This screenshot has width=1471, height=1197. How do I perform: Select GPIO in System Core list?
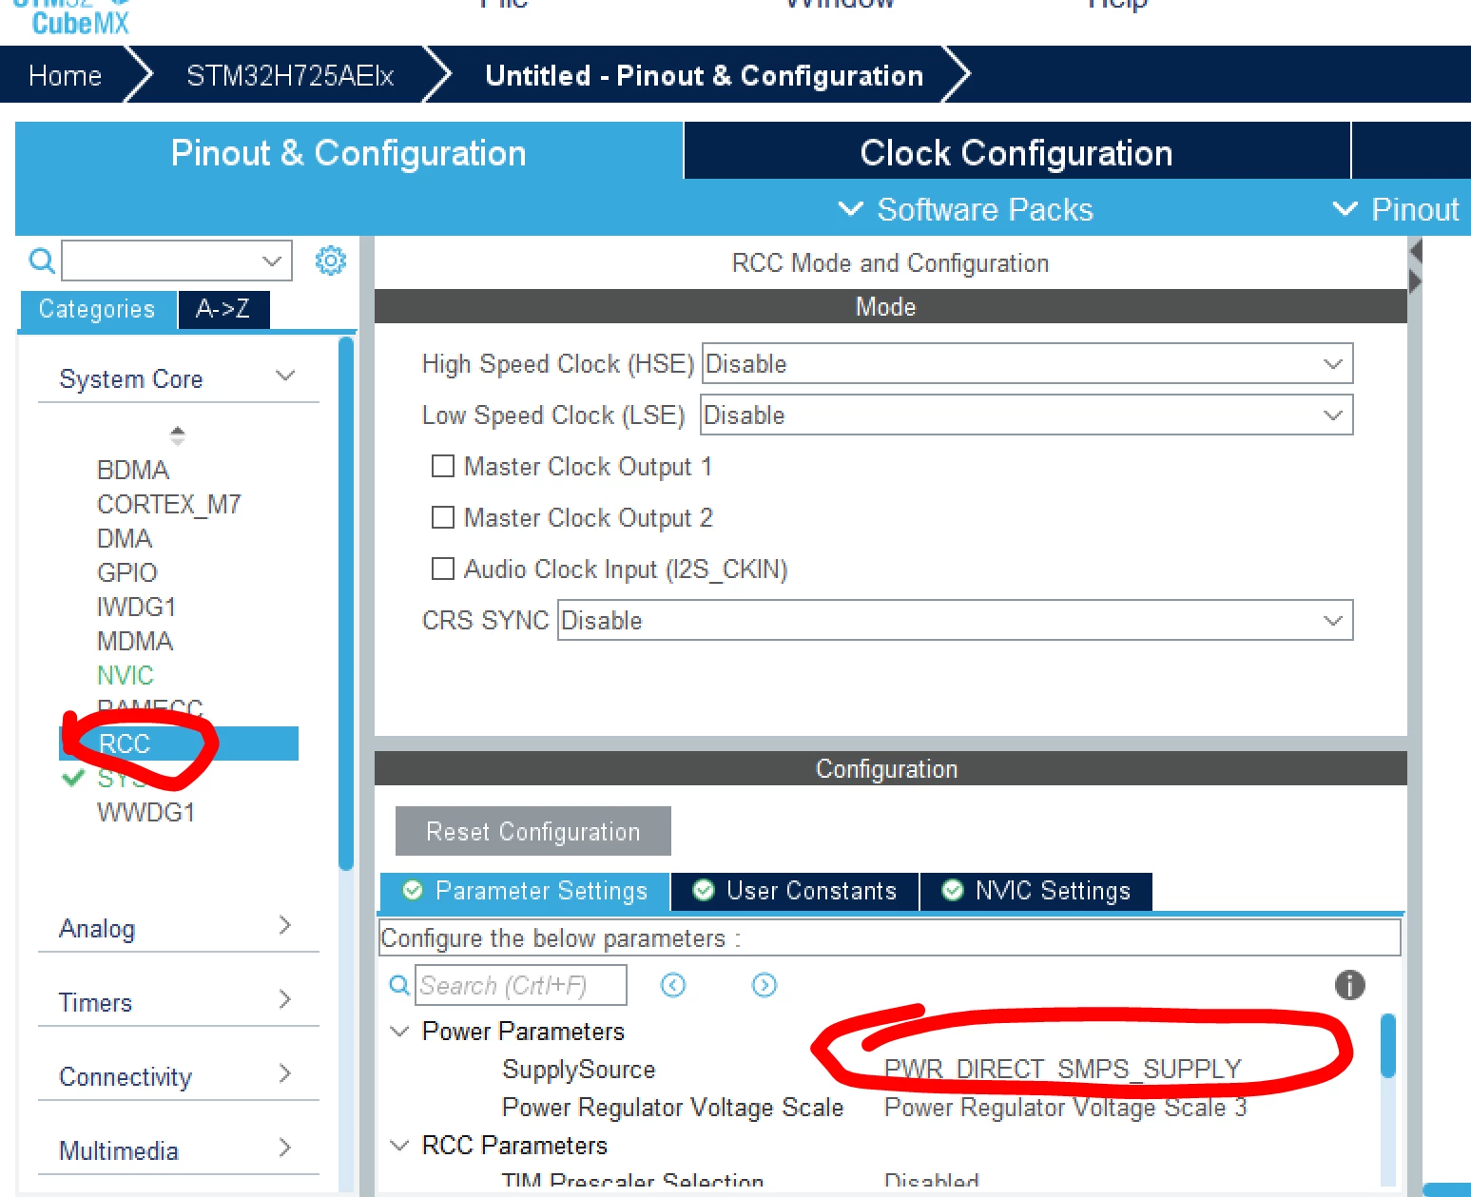(127, 572)
